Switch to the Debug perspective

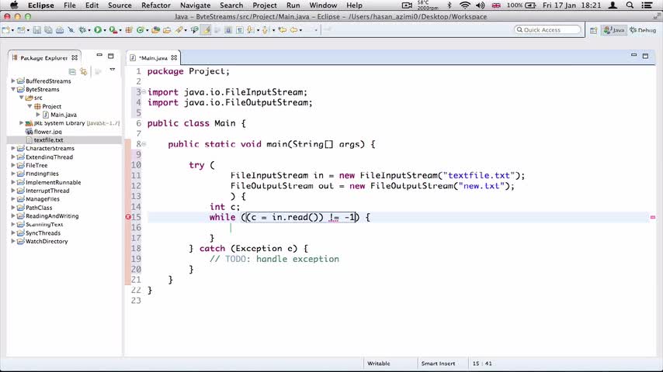point(643,30)
